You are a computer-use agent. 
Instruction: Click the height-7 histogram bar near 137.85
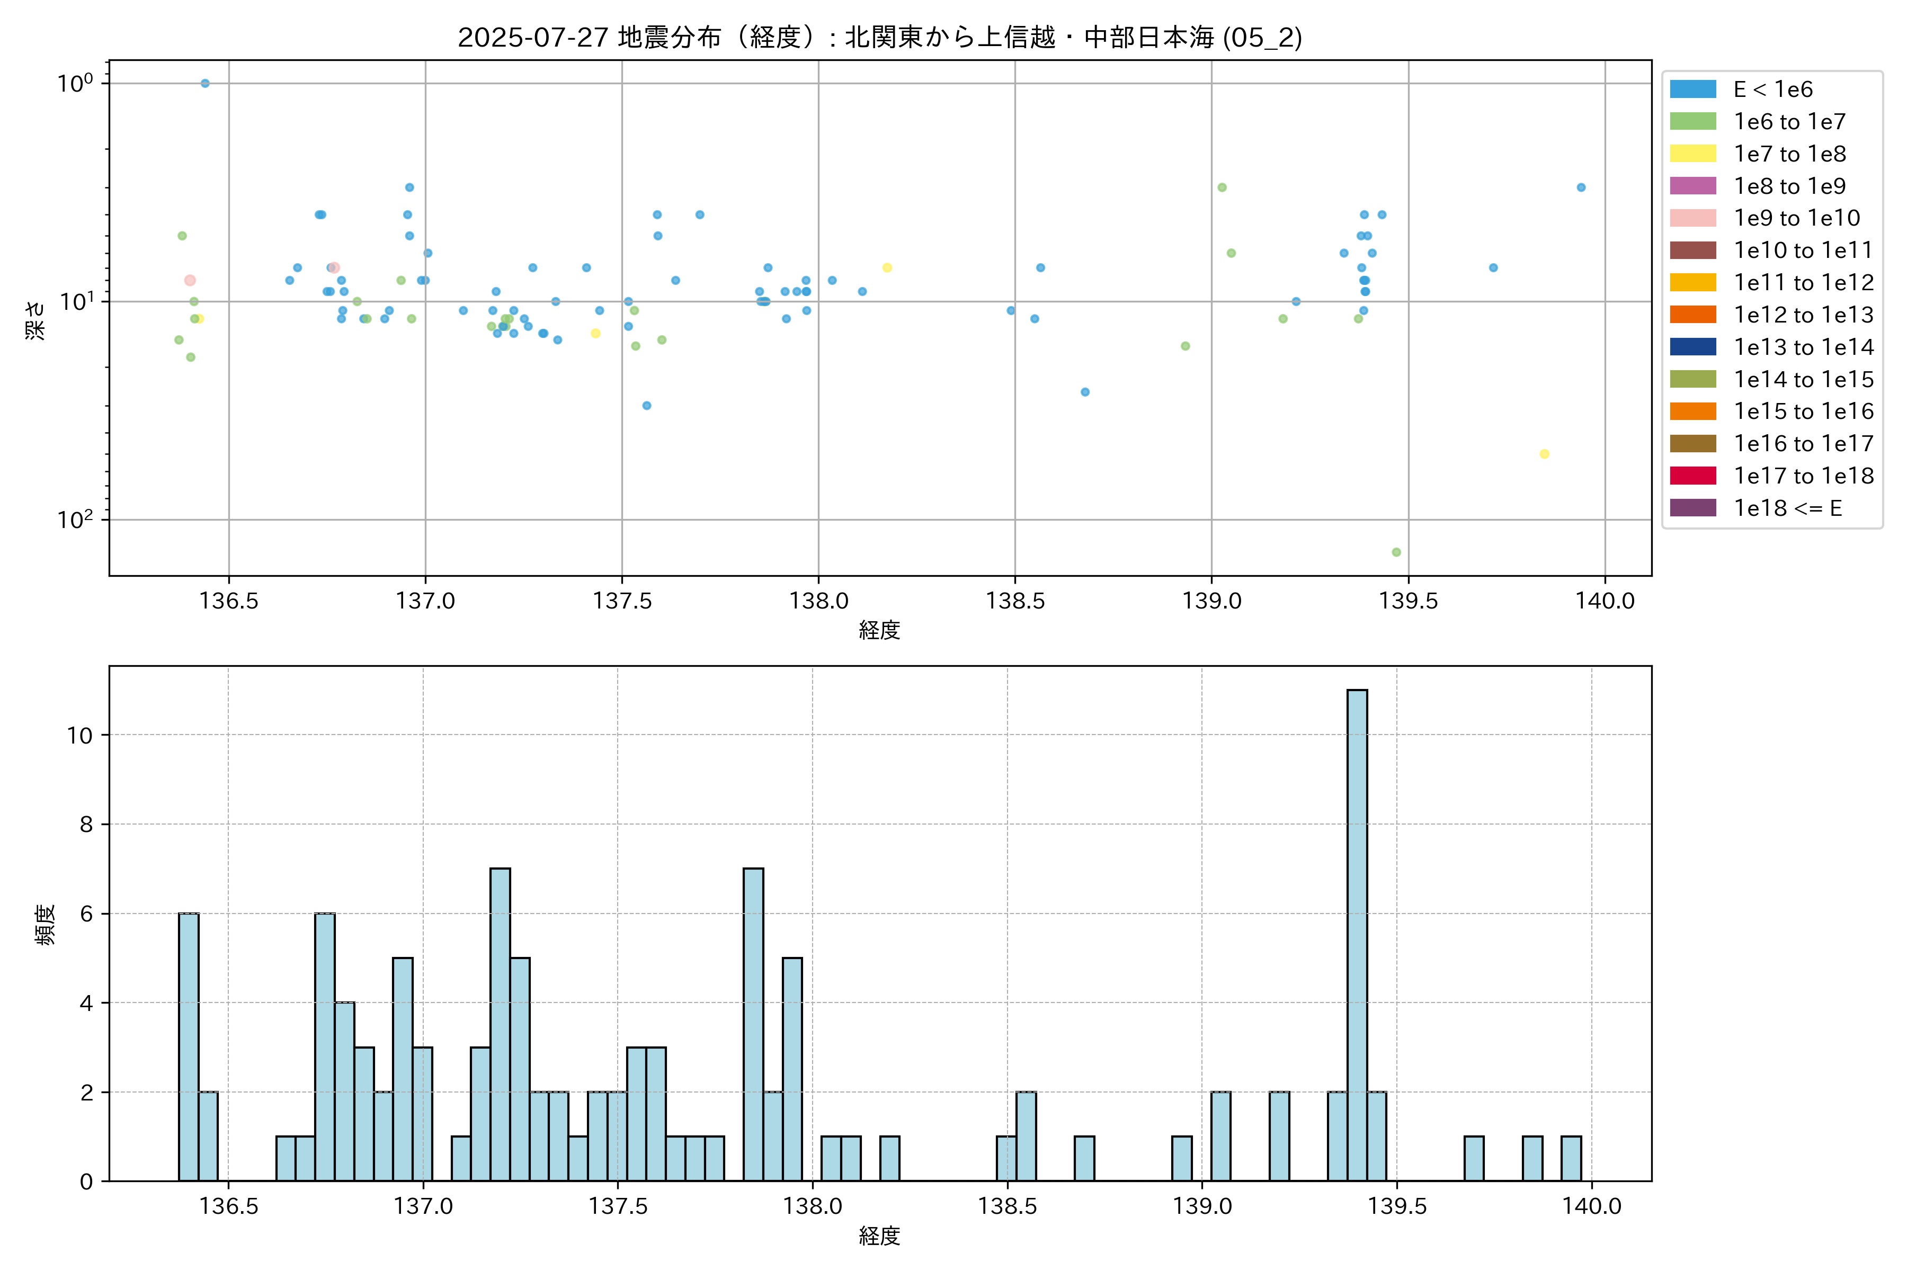pos(753,1024)
